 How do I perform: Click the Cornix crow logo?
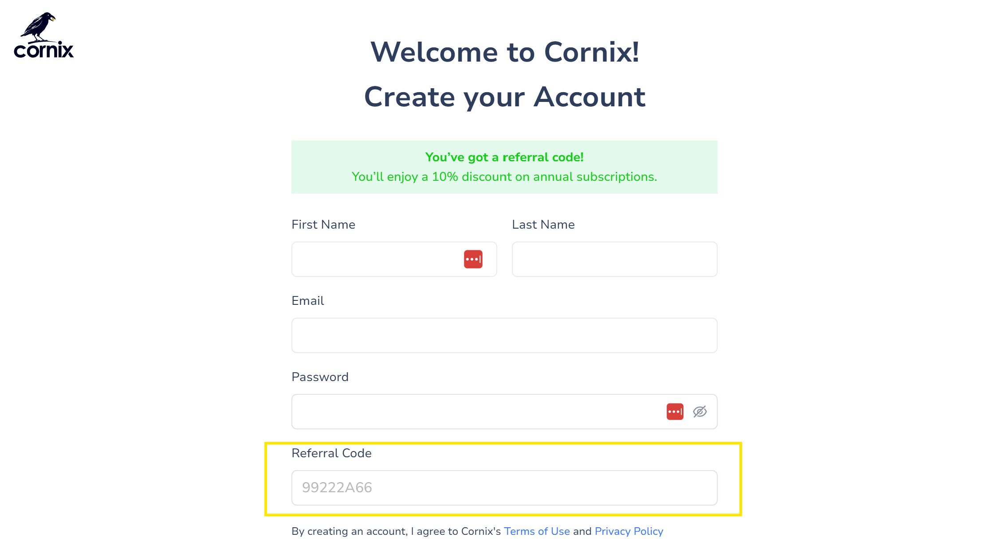pos(39,27)
